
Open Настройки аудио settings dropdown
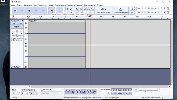click(103, 11)
